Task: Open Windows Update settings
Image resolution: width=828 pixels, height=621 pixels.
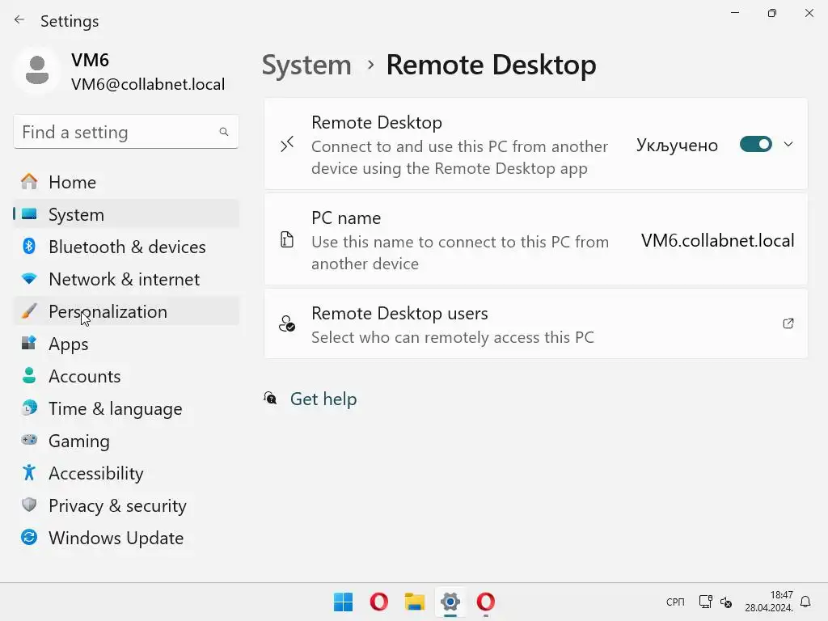Action: tap(125, 537)
